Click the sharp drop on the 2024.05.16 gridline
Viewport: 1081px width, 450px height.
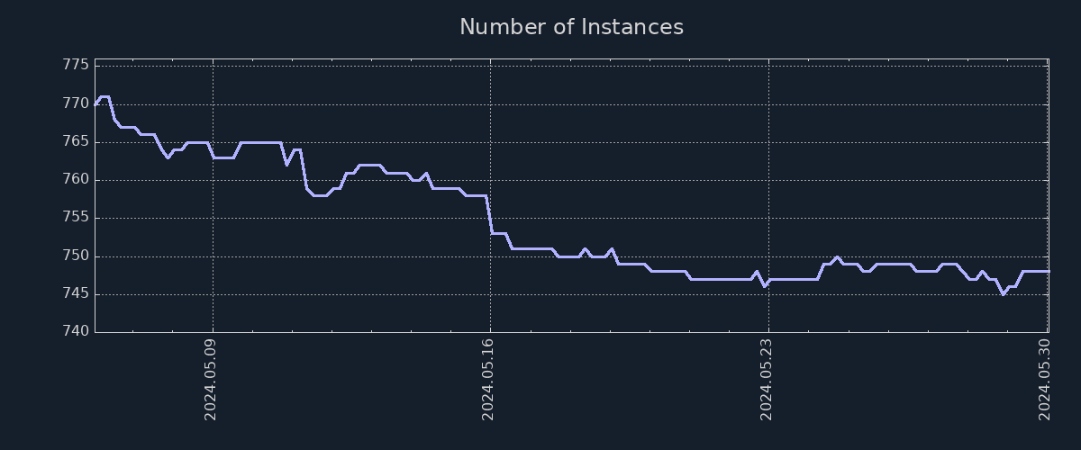(490, 216)
